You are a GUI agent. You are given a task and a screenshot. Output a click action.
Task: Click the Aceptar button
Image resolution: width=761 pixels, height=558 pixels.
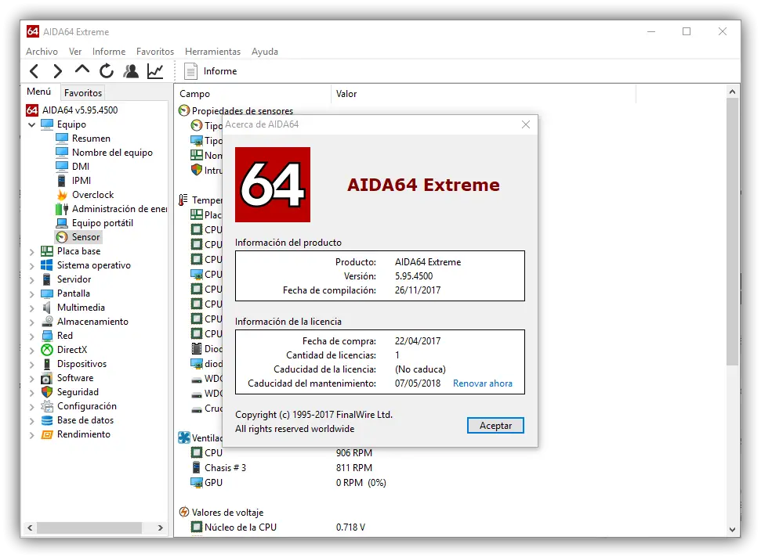point(495,425)
